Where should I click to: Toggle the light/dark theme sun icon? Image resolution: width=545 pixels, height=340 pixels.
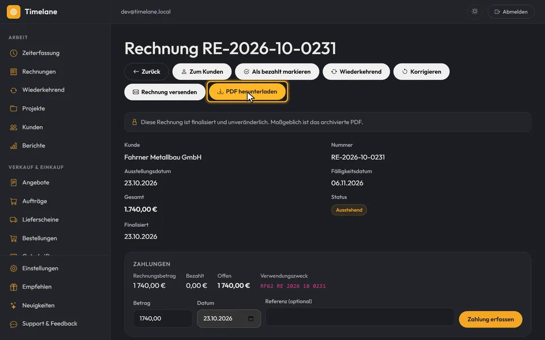click(x=475, y=11)
